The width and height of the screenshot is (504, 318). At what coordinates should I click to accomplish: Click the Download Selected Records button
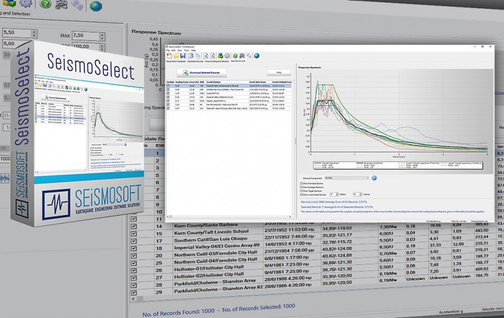pos(202,73)
